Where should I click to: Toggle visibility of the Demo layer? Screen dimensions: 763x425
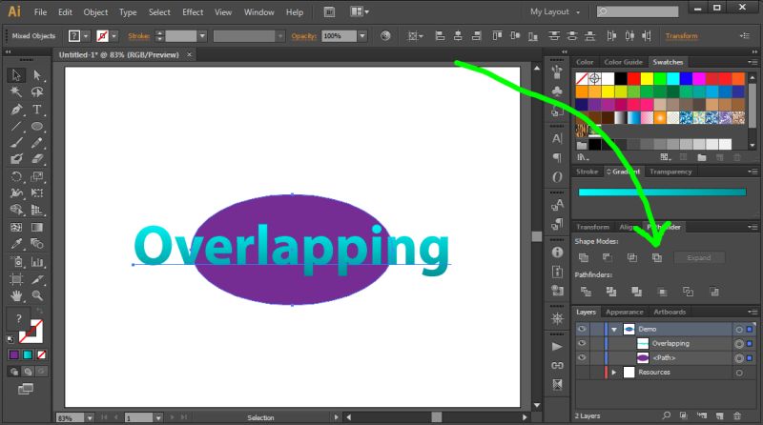coord(582,329)
